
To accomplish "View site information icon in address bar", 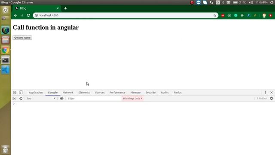I will coord(36,15).
